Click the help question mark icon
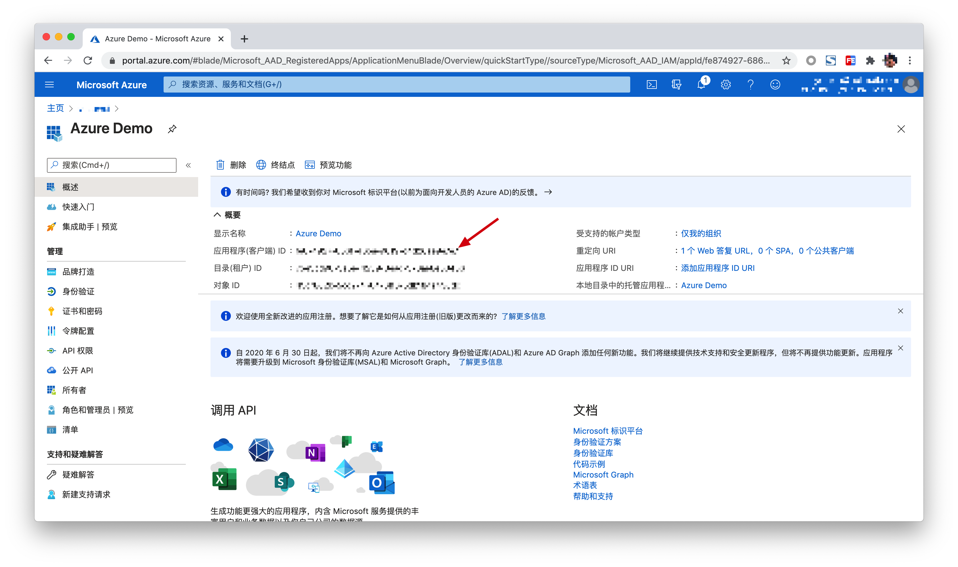This screenshot has height=567, width=958. click(751, 85)
